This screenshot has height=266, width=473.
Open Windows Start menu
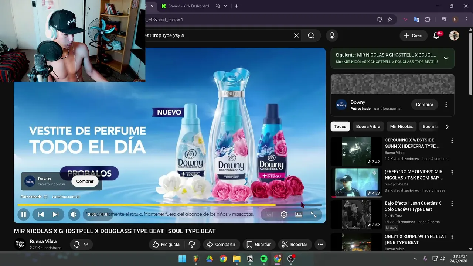[182, 259]
